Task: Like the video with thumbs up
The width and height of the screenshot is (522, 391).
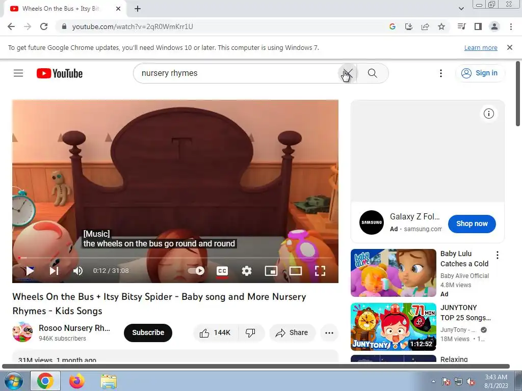Action: point(216,332)
